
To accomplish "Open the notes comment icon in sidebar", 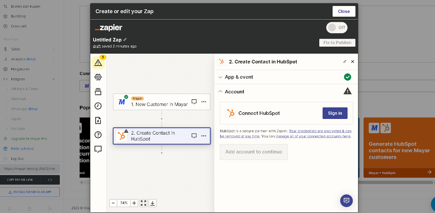I will click(98, 149).
